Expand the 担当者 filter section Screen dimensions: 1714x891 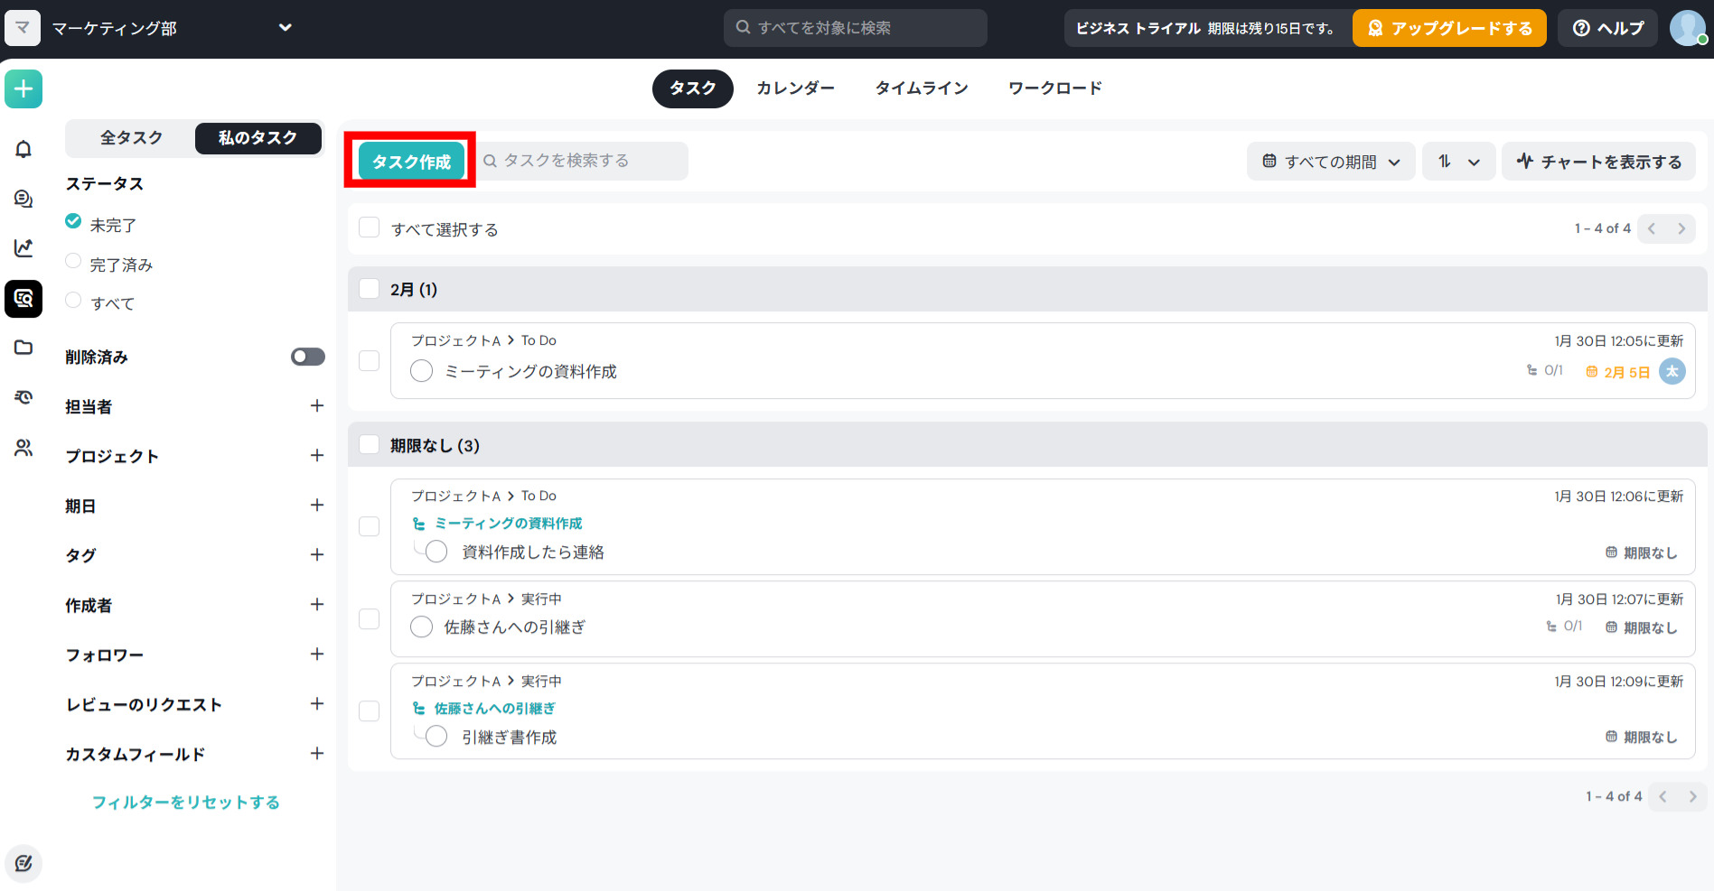pos(316,406)
